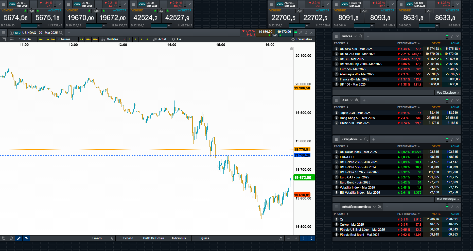Select the Euro 50 - Mar 2025 row
Image resolution: width=473 pixels, height=251 pixels.
(x=353, y=69)
